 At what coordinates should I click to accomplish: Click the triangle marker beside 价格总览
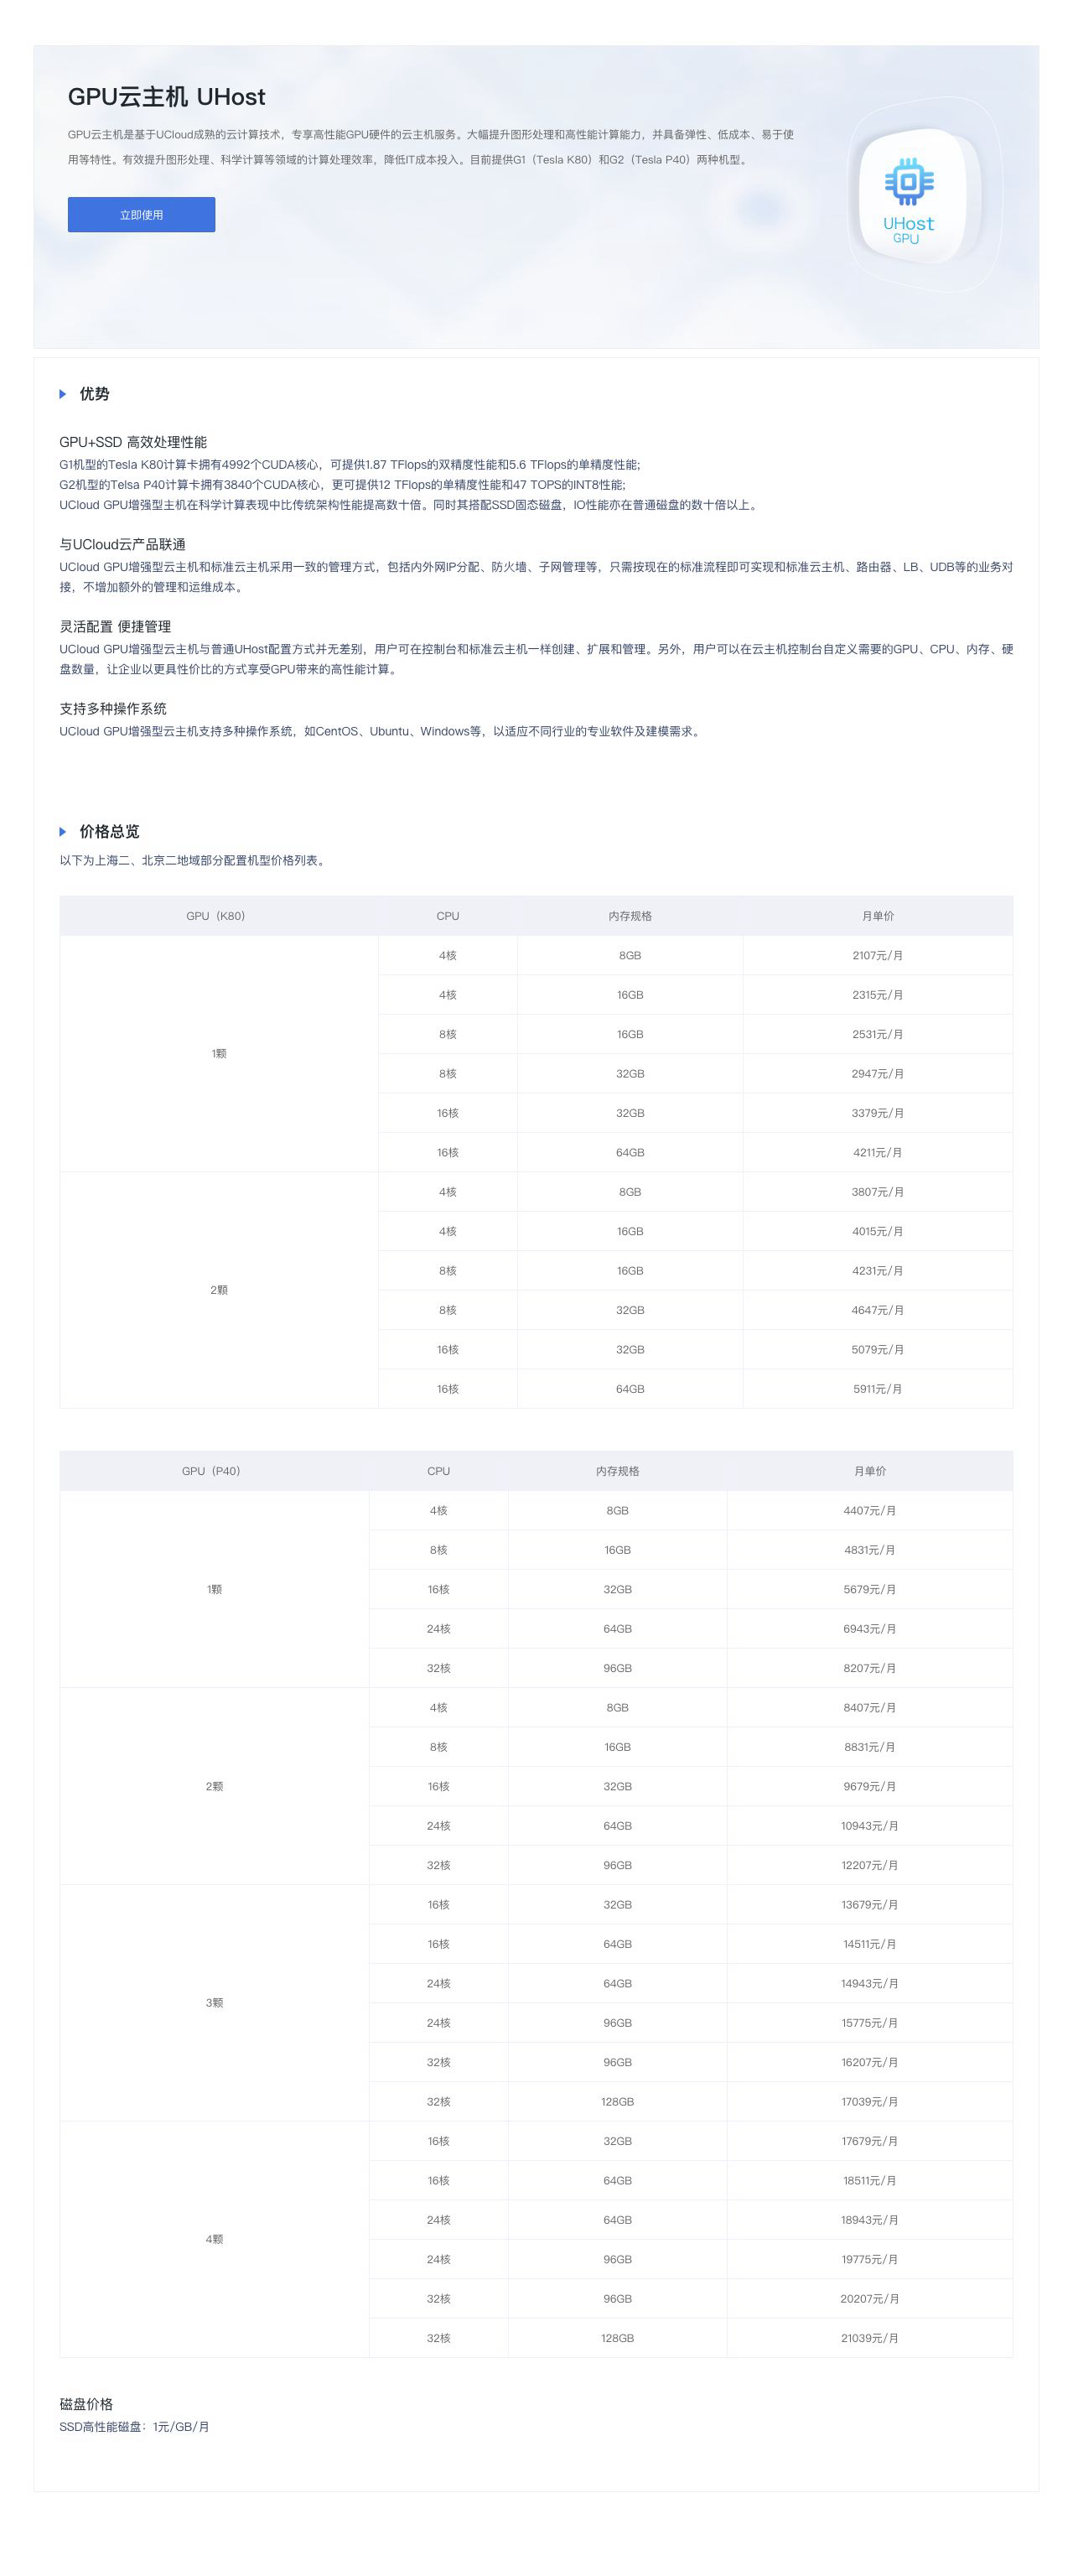click(x=63, y=832)
